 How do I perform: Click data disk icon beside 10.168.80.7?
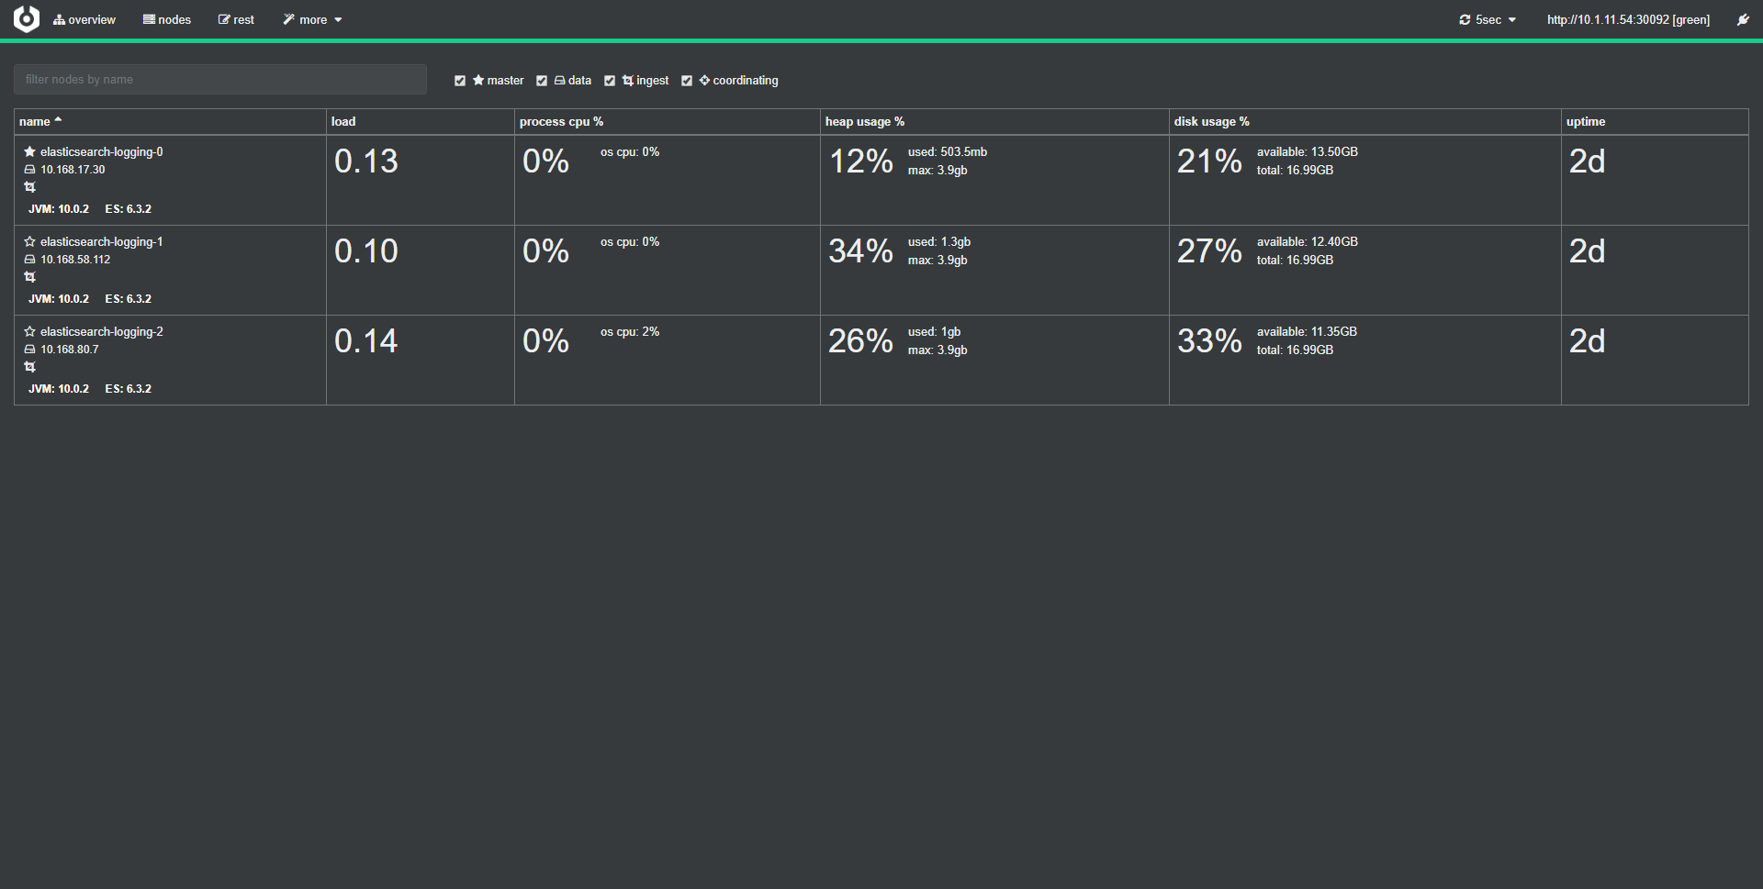coord(29,350)
